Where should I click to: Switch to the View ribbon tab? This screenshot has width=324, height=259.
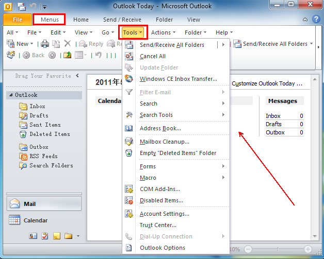(x=193, y=20)
